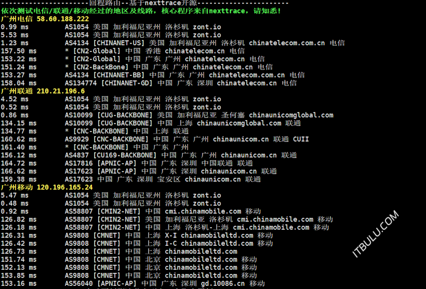Click the 126.73 ms latency value
Screen dimensions: 426x289
click(x=19, y=252)
